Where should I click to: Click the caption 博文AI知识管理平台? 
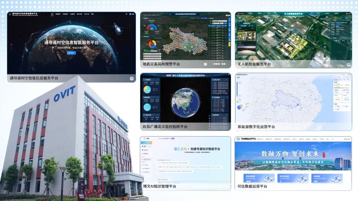click(x=159, y=186)
